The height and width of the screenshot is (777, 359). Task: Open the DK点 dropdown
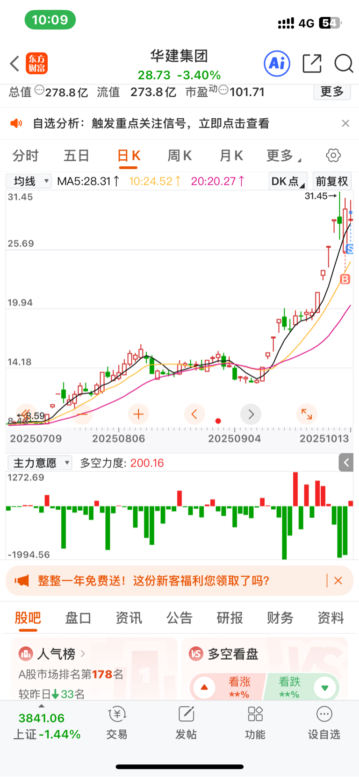tap(288, 181)
